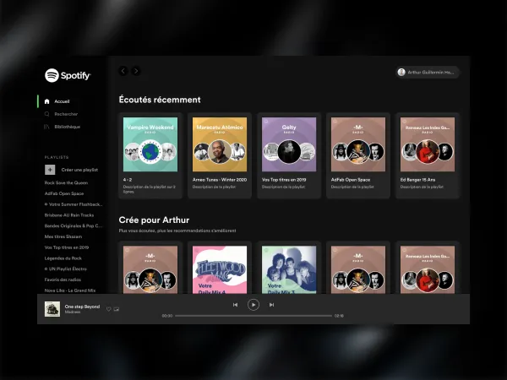Click the picture-in-picture icon beside heart

tap(117, 309)
